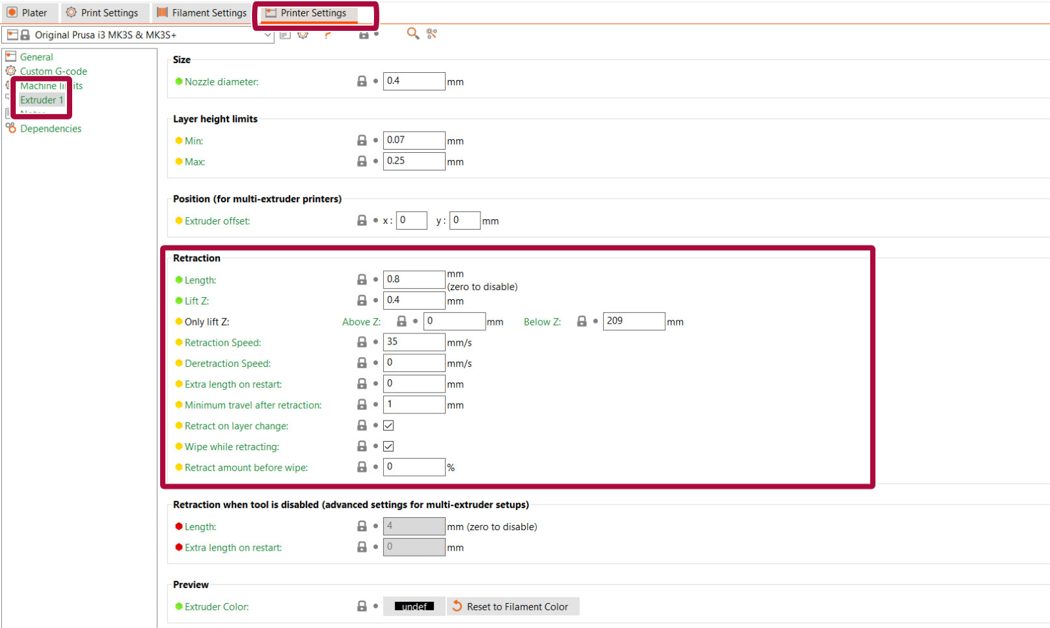The width and height of the screenshot is (1050, 628).
Task: Expand the printer preset dropdown
Action: click(267, 35)
